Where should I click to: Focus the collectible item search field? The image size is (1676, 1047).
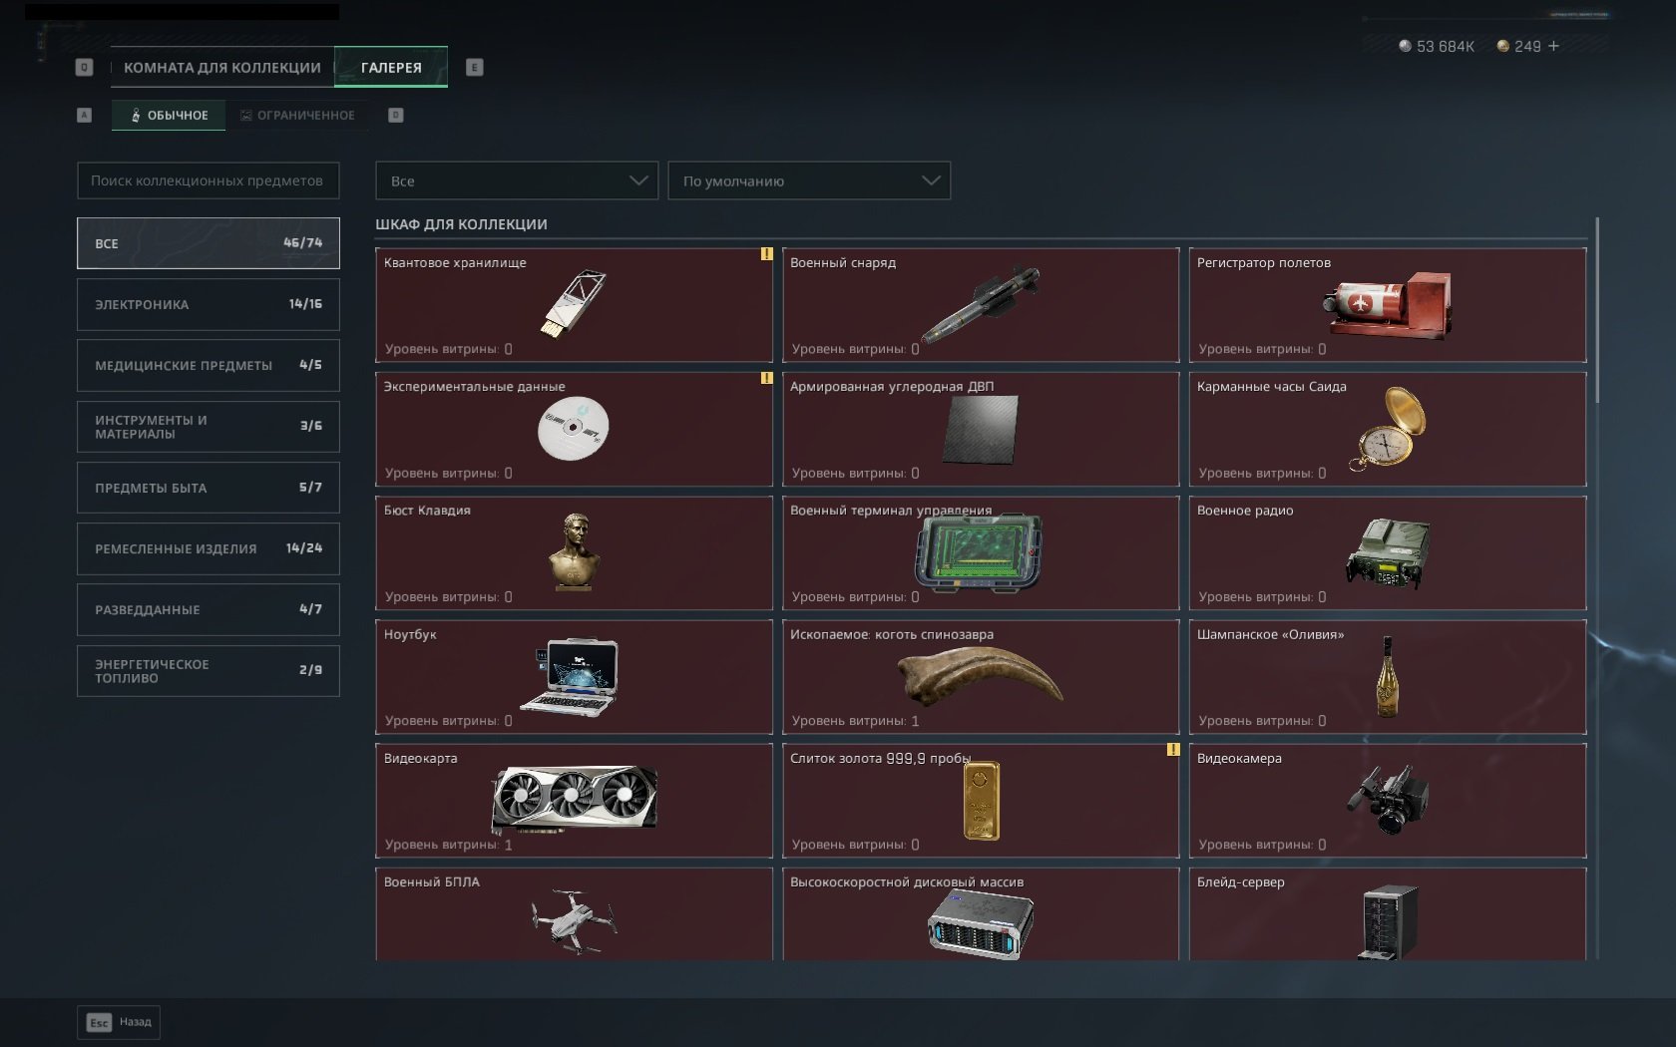[x=209, y=180]
